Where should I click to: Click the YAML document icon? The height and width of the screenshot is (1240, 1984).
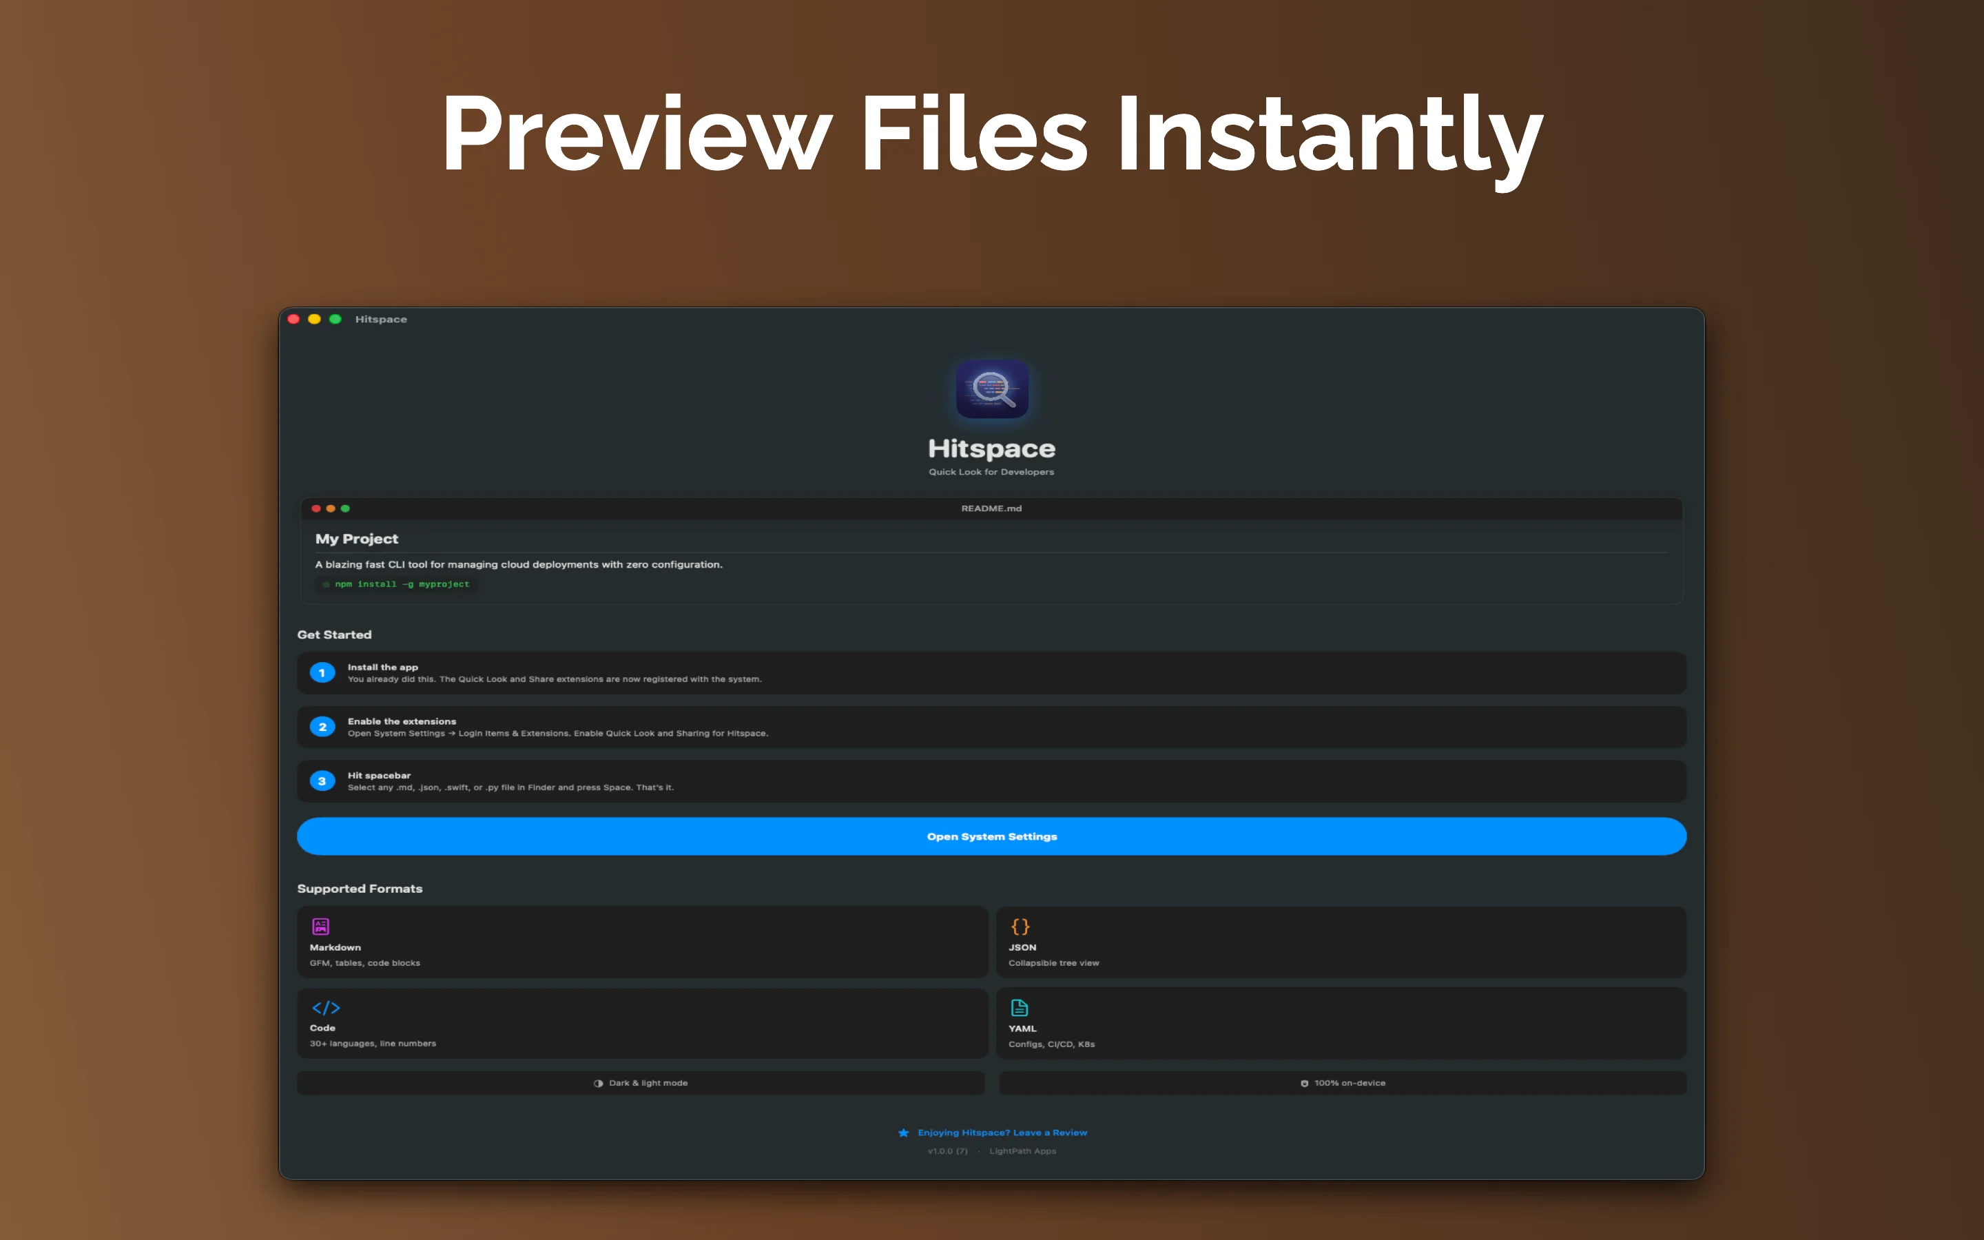click(x=1019, y=1007)
